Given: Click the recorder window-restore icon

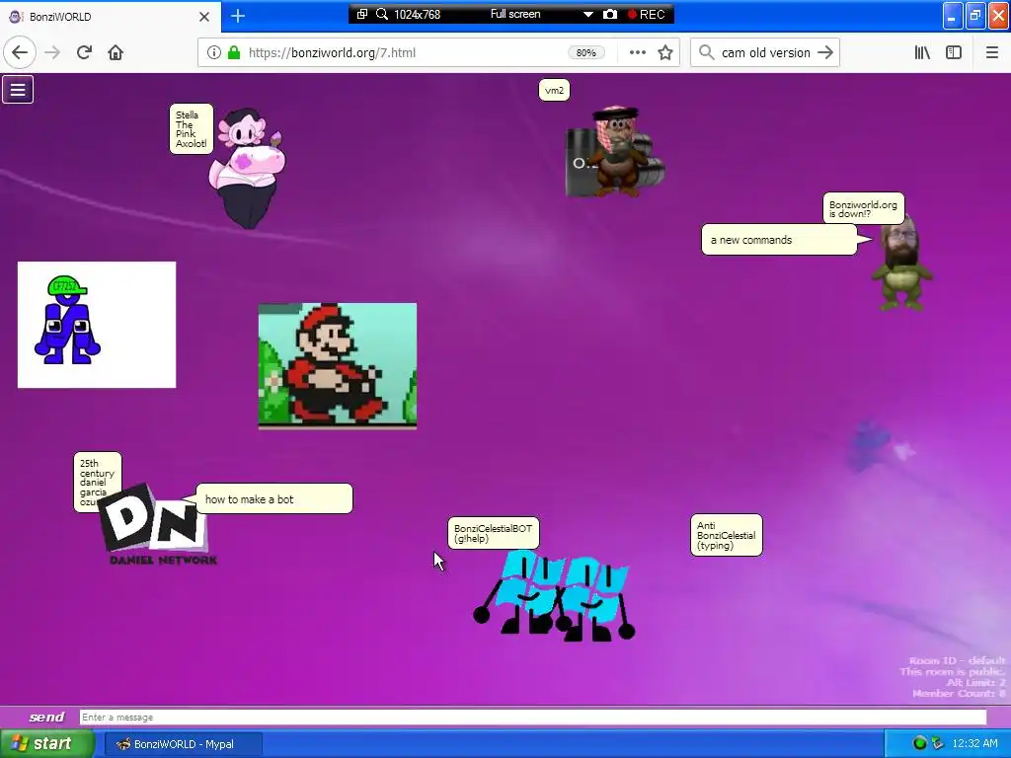Looking at the screenshot, I should click(361, 14).
